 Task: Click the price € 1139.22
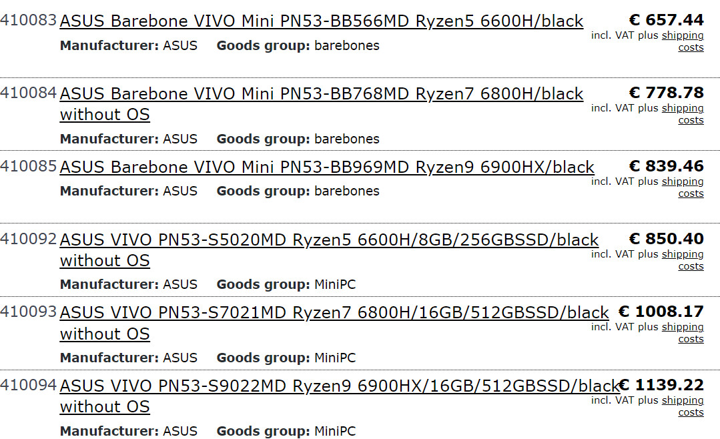click(662, 384)
